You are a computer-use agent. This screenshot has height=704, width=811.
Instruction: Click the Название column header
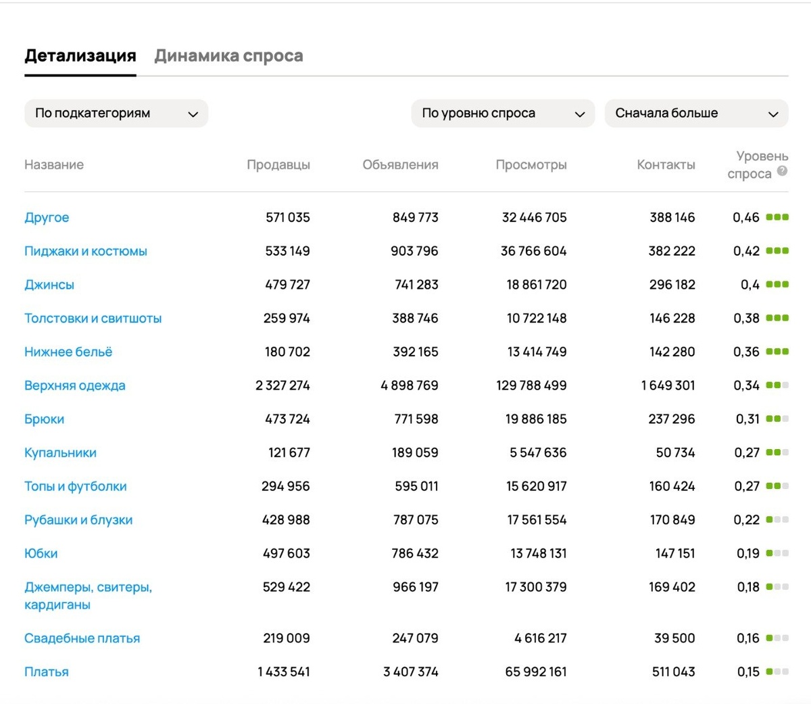54,165
